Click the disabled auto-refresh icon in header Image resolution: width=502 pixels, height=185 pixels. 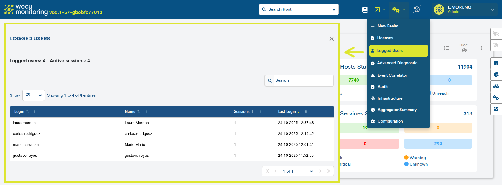[x=416, y=9]
